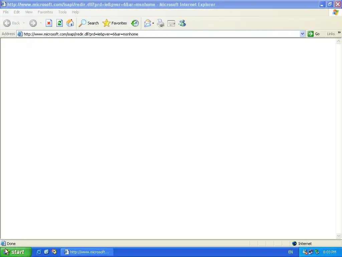Minimize the Internet Explorer window
The width and height of the screenshot is (342, 257).
322,4
